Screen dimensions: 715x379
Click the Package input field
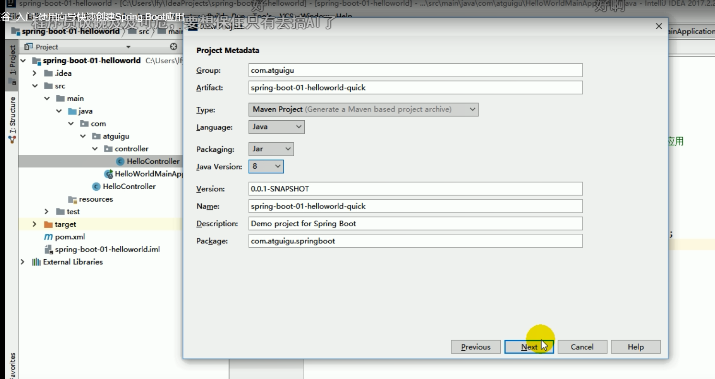click(x=415, y=241)
